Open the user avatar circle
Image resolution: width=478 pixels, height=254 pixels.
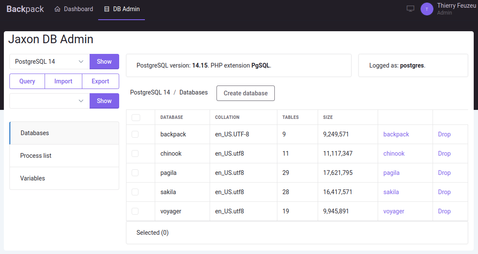427,9
